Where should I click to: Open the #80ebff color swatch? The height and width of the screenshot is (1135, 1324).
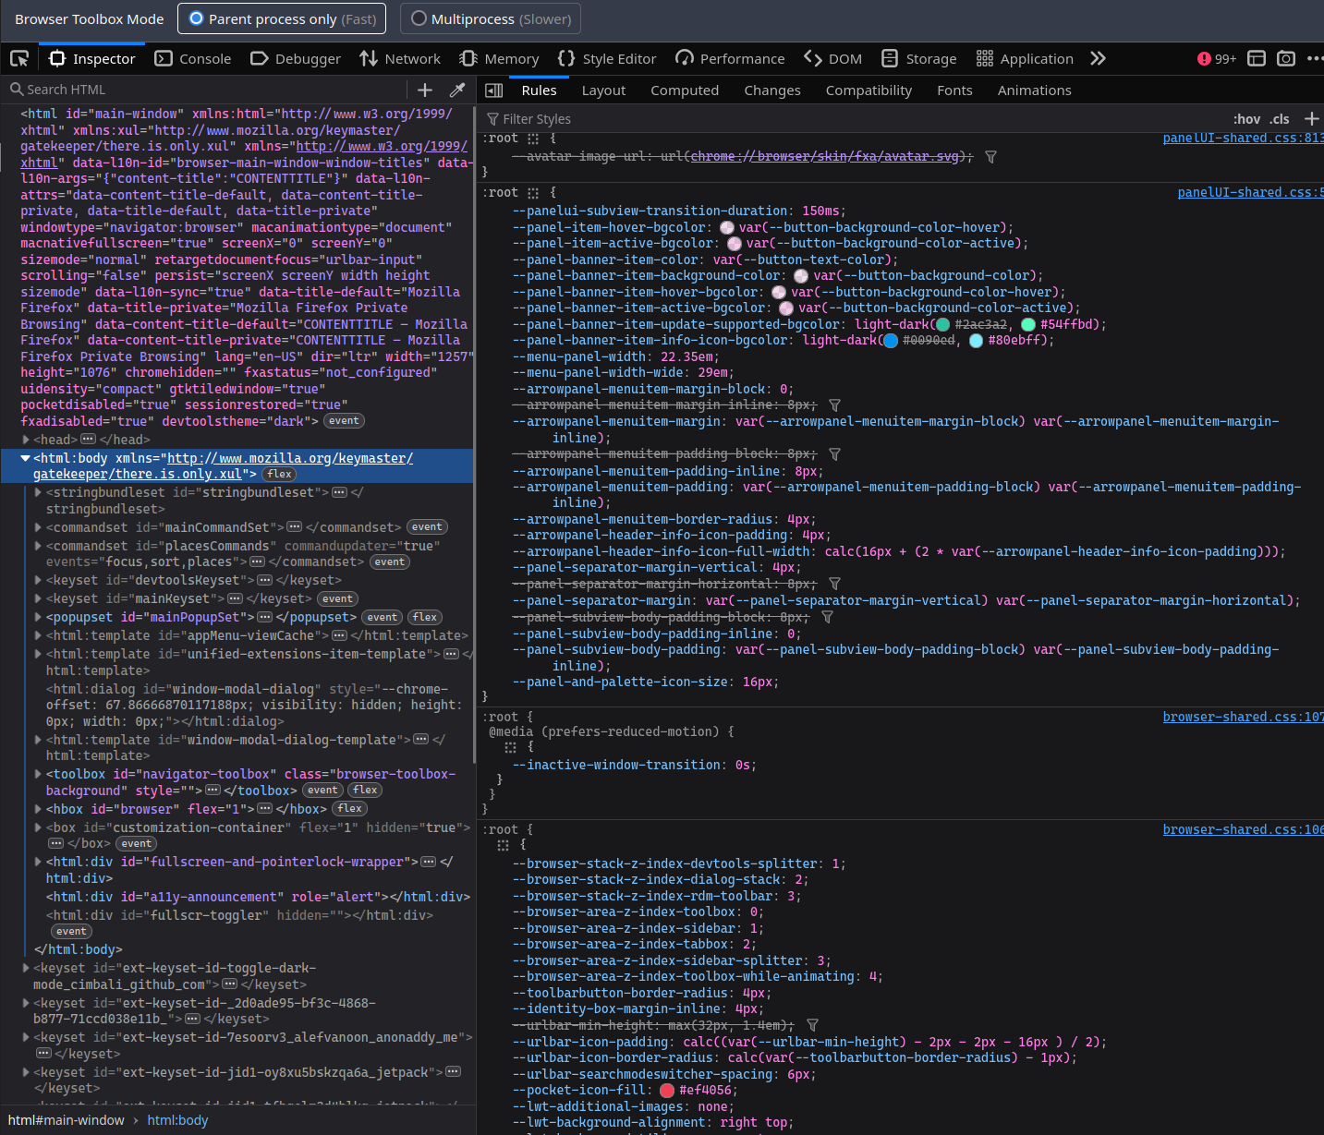pyautogui.click(x=976, y=340)
